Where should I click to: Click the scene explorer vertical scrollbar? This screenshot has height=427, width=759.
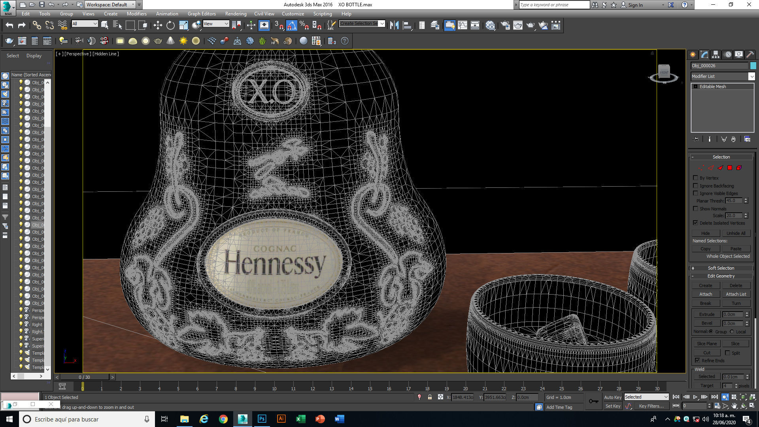tap(48, 225)
